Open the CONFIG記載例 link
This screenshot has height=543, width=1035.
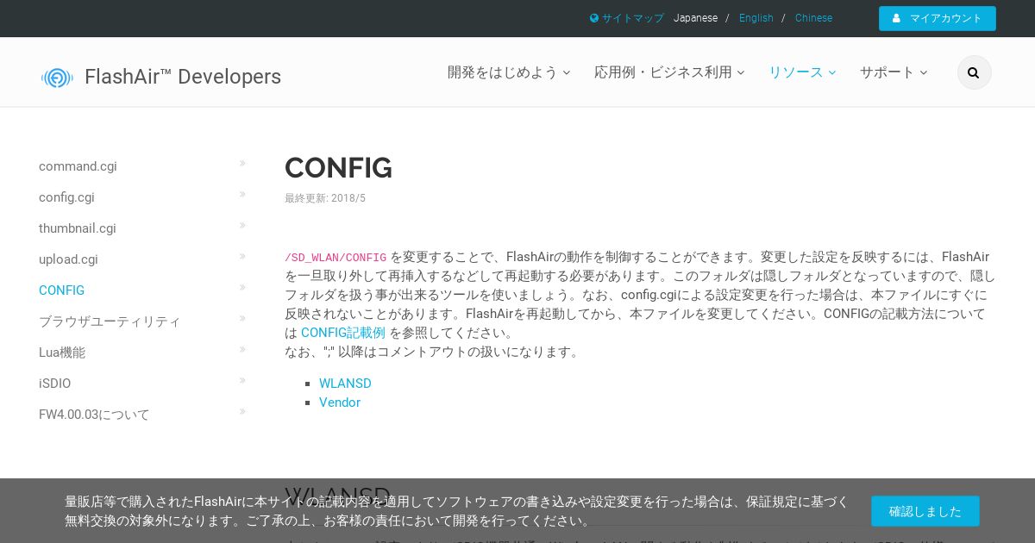point(343,333)
